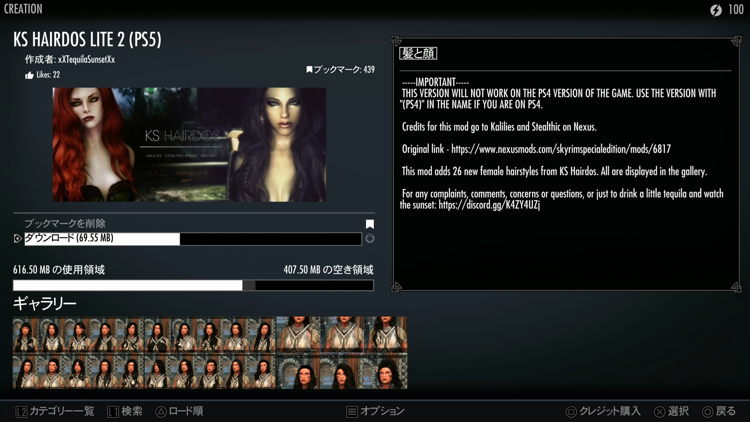This screenshot has width=750, height=422.
Task: Select クレジット購入 purchase credits
Action: 610,411
